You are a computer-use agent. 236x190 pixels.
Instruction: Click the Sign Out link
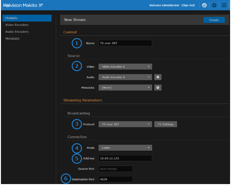click(188, 5)
